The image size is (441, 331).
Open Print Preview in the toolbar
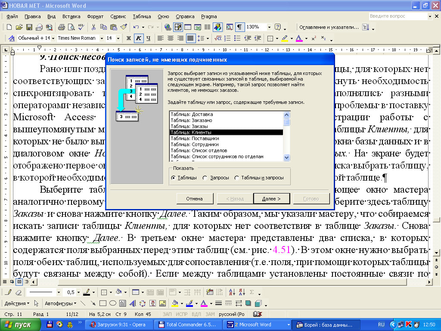pyautogui.click(x=71, y=27)
